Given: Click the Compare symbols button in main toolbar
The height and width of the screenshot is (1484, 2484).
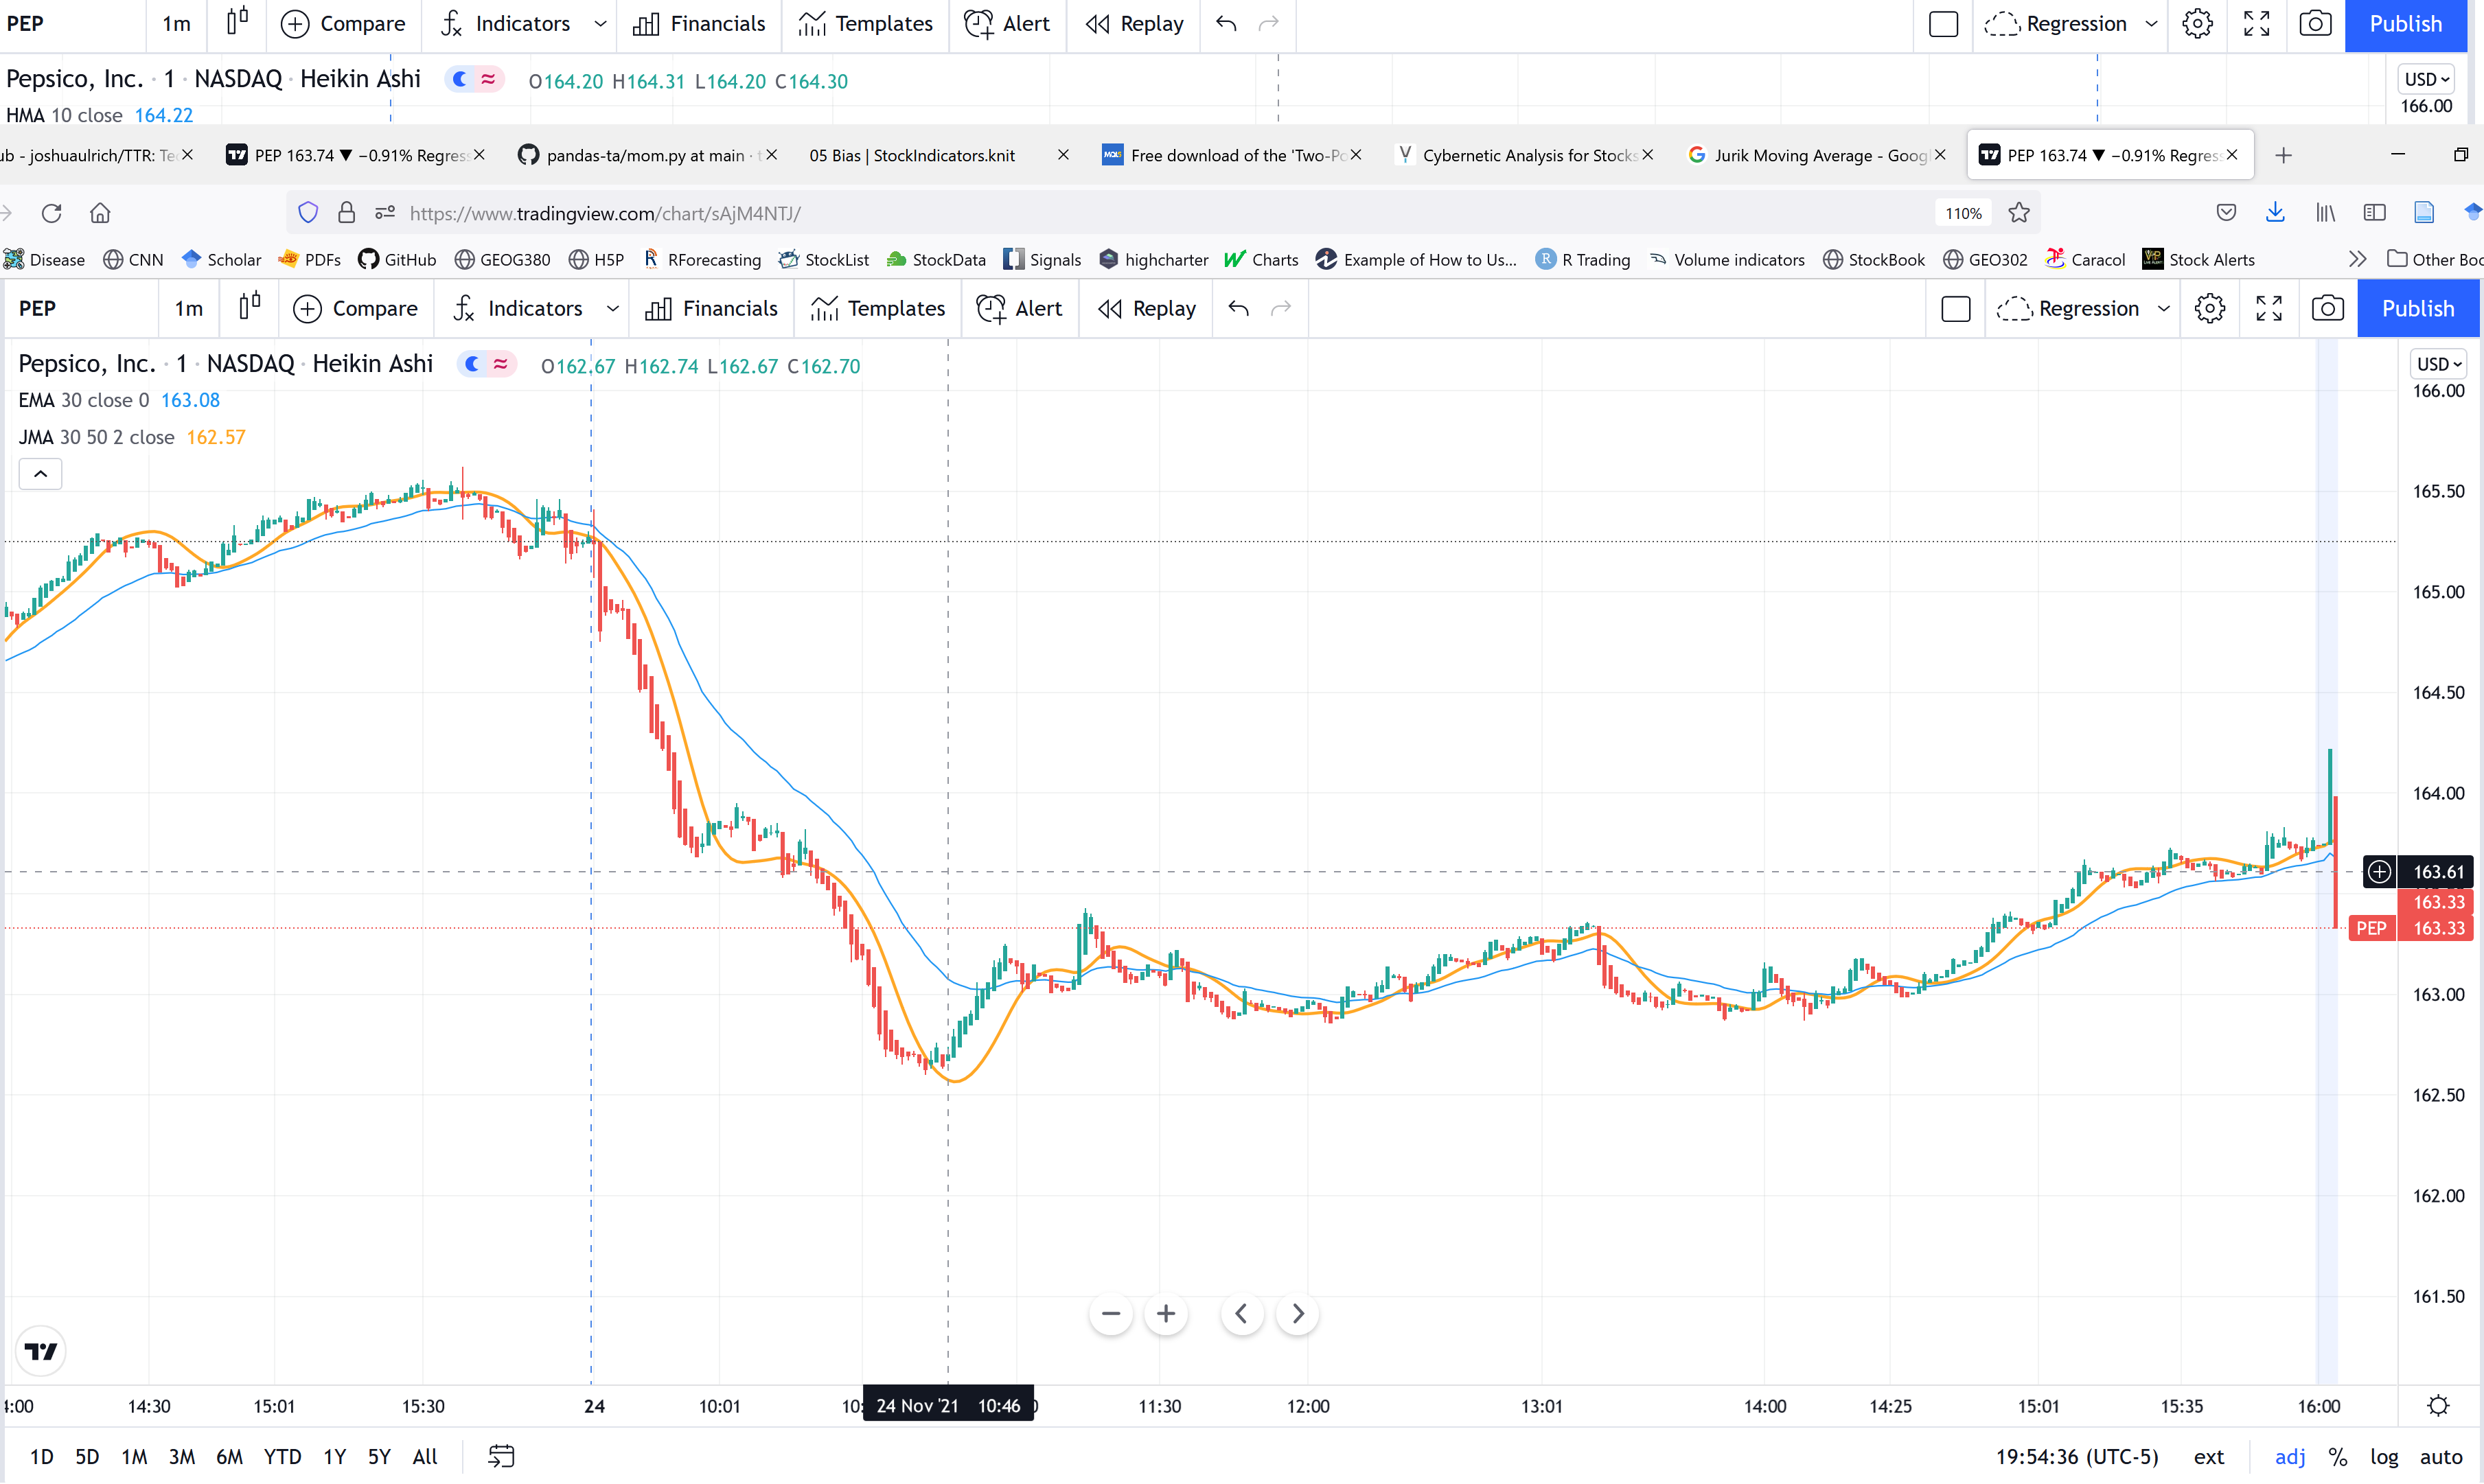Looking at the screenshot, I should (355, 308).
